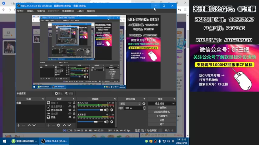Viewport: 259px width, 145px height.
Task: Decrease the transition 时长 with down arrow
Action: coord(144,109)
